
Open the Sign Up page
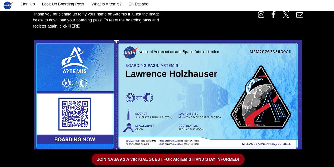pyautogui.click(x=28, y=4)
